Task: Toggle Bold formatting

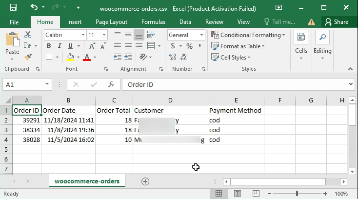Action: 49,46
